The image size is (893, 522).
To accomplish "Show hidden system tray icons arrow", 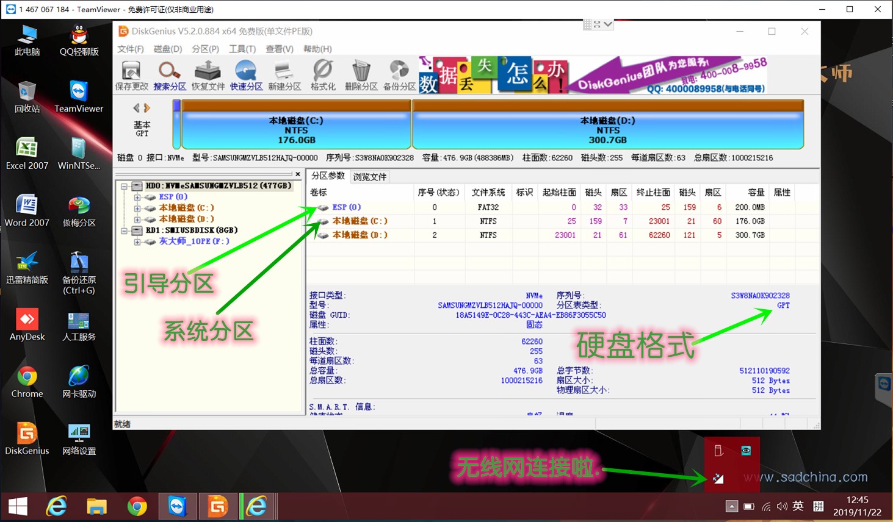I will (x=731, y=506).
